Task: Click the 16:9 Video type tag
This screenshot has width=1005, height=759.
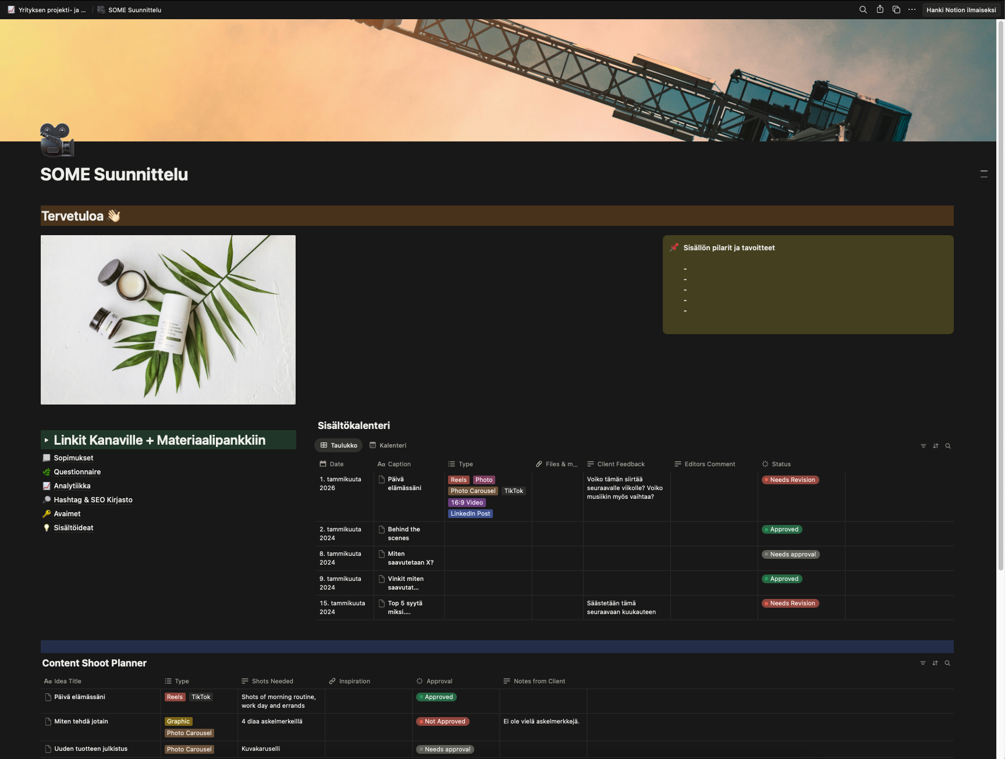Action: (467, 503)
